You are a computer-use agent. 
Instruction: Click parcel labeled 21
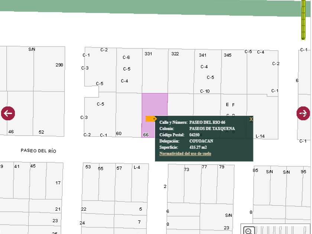click(x=58, y=209)
